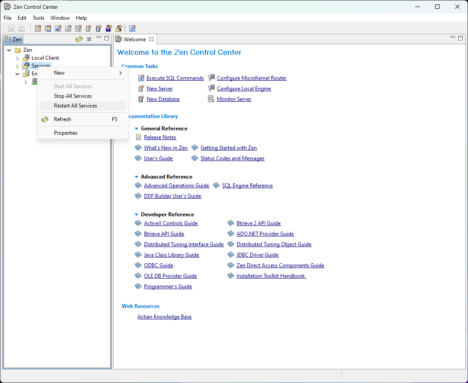
Task: Click the icon beside Monitor Server
Action: click(211, 99)
